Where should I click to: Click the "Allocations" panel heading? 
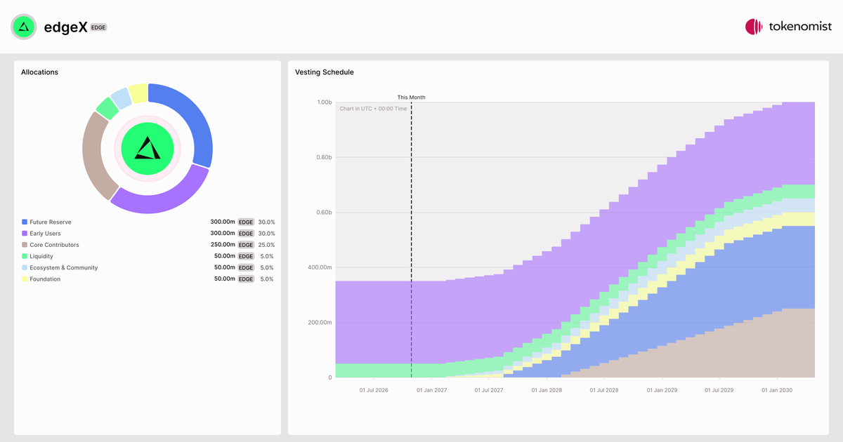(39, 72)
